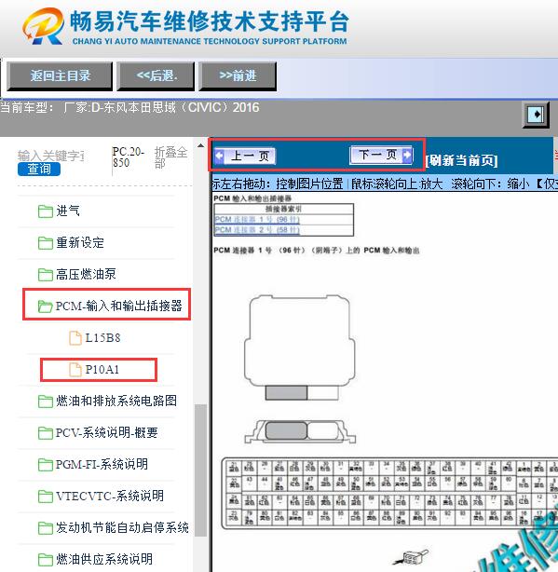Click the sidebar scrollbar thumb
558x572 pixels.
point(200,470)
